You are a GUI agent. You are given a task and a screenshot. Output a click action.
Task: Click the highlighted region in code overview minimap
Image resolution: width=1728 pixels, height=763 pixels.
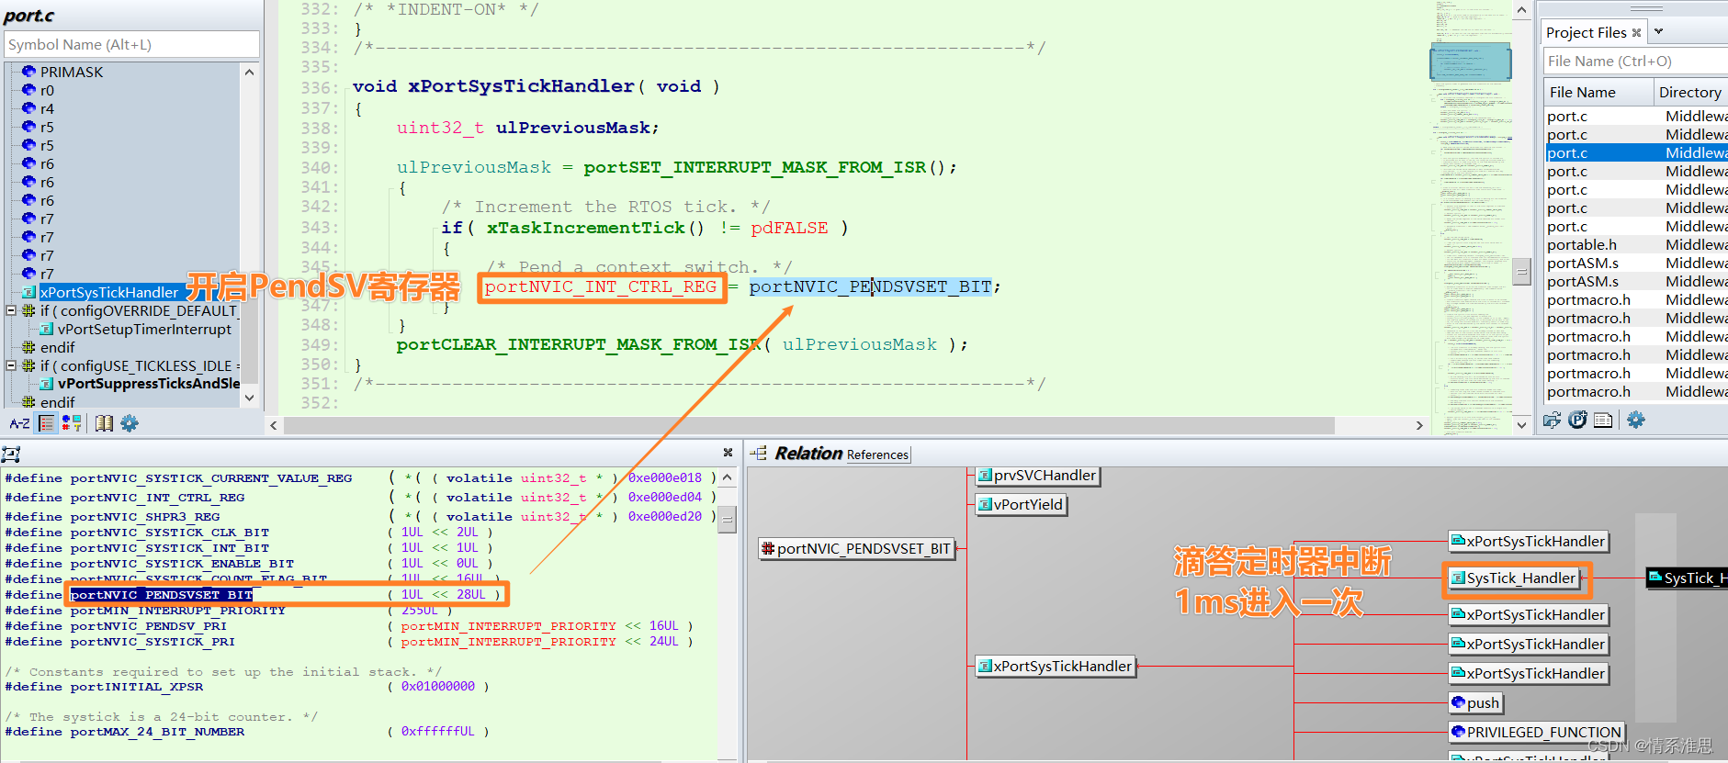pyautogui.click(x=1471, y=62)
